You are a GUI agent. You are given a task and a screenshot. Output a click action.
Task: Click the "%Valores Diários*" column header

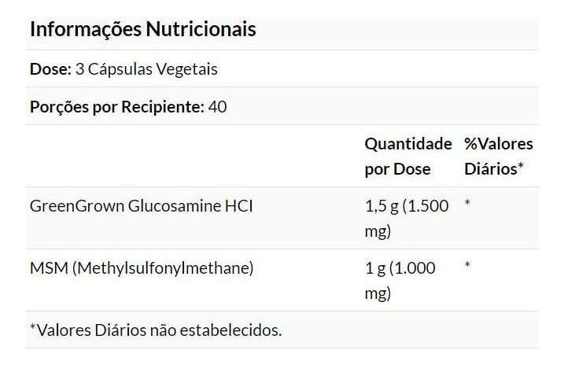click(498, 157)
